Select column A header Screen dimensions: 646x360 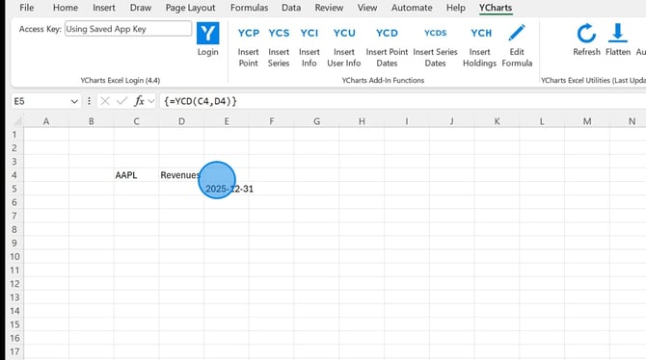pyautogui.click(x=46, y=121)
